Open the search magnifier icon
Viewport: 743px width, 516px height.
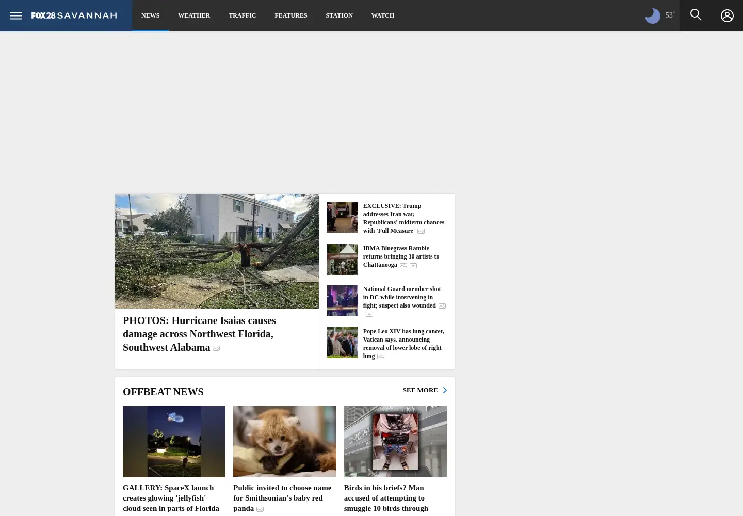(x=696, y=15)
